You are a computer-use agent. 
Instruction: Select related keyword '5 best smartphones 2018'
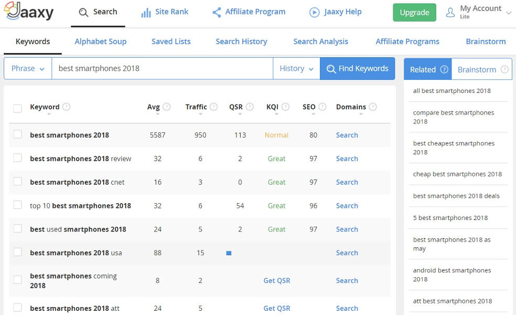(450, 217)
